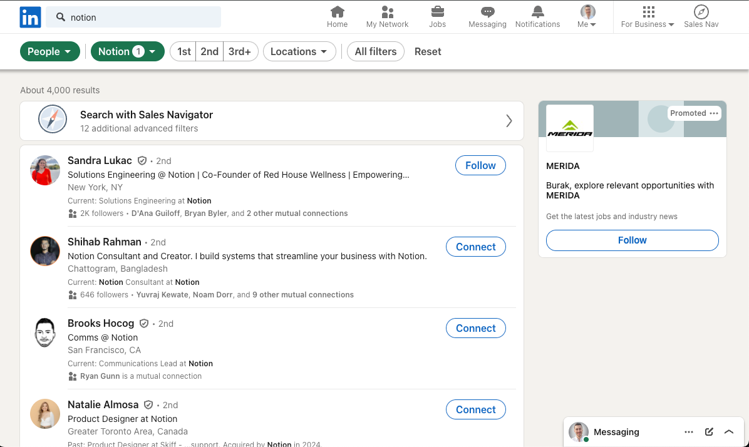Viewport: 749px width, 447px height.
Task: Open Messaging overlay options dots
Action: tap(689, 432)
